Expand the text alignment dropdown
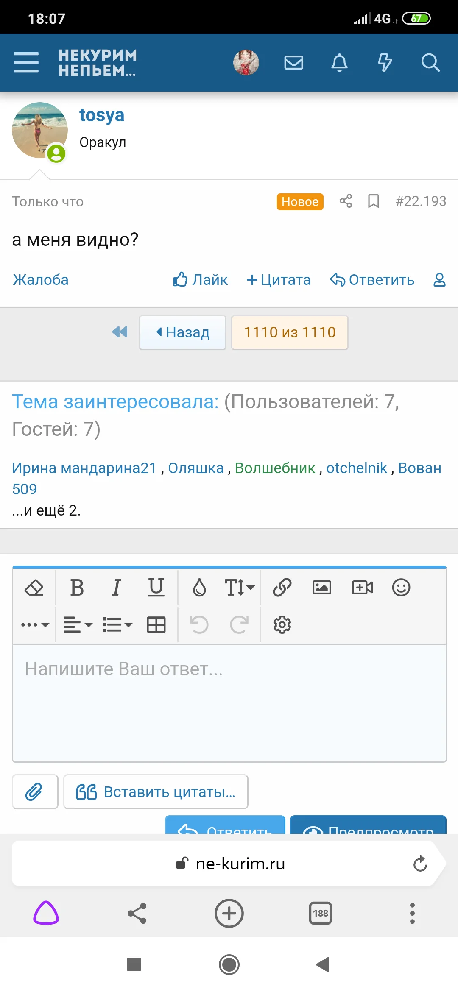The width and height of the screenshot is (458, 992). [x=78, y=625]
